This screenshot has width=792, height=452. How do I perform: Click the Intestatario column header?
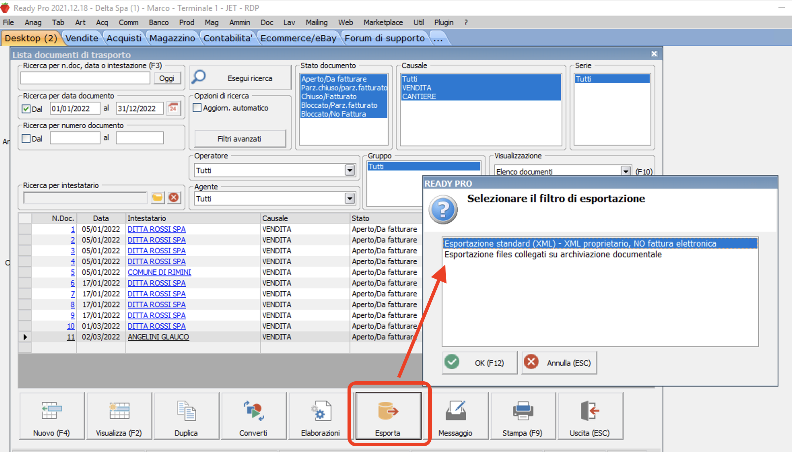pyautogui.click(x=193, y=218)
